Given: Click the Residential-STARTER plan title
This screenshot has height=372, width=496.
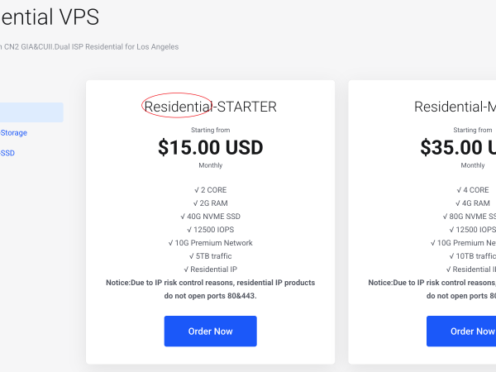Looking at the screenshot, I should point(210,106).
